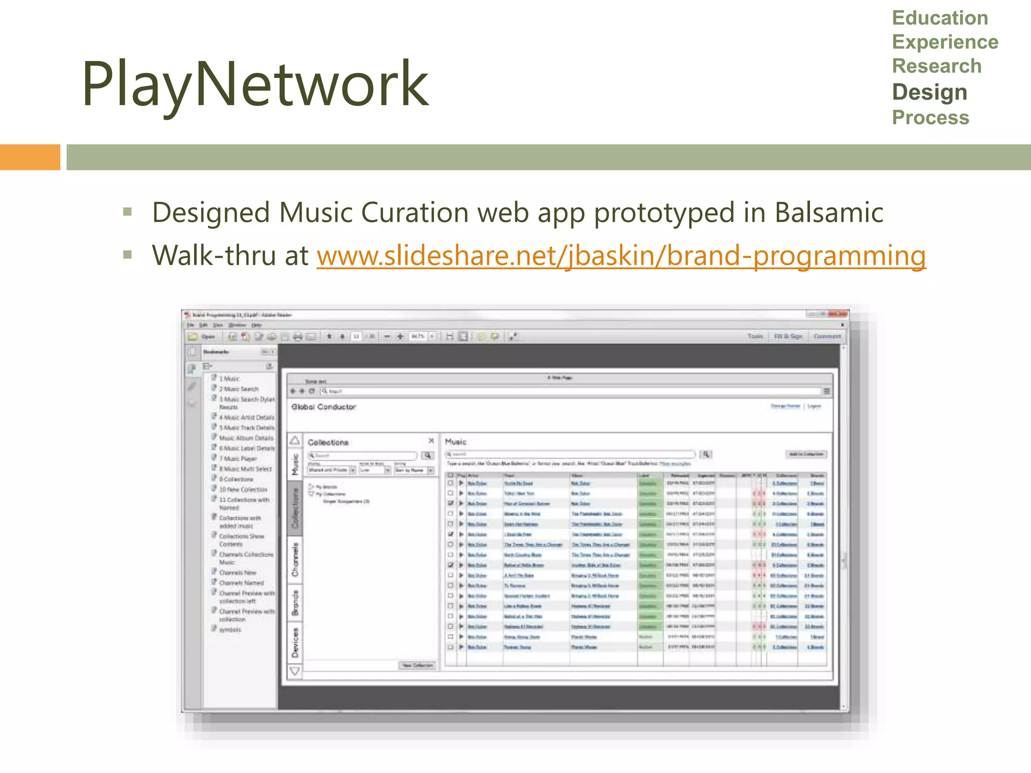Image resolution: width=1031 pixels, height=773 pixels.
Task: Click the fit-width scrolling icon in toolbar
Action: pyautogui.click(x=450, y=336)
